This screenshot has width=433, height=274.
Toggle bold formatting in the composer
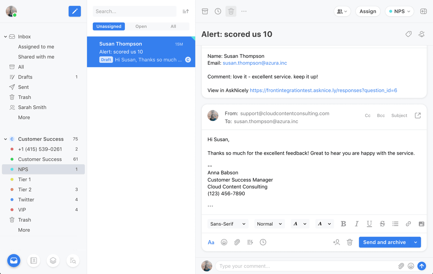(343, 224)
